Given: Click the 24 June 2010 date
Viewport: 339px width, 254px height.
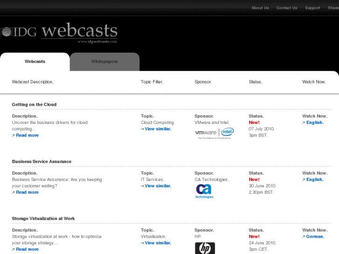Looking at the screenshot, I should [263, 243].
